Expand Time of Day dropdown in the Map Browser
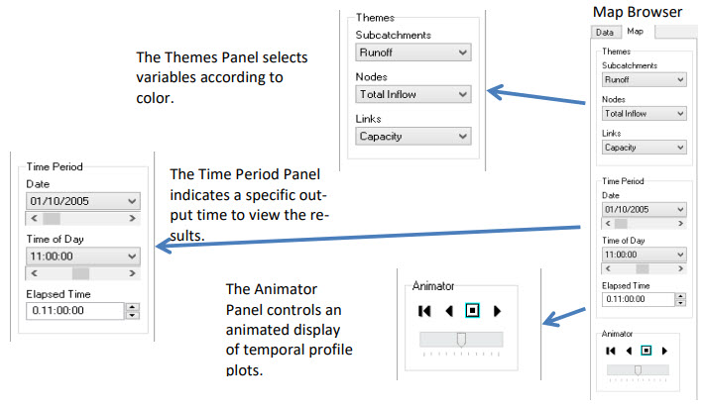The width and height of the screenshot is (704, 411). tap(678, 254)
